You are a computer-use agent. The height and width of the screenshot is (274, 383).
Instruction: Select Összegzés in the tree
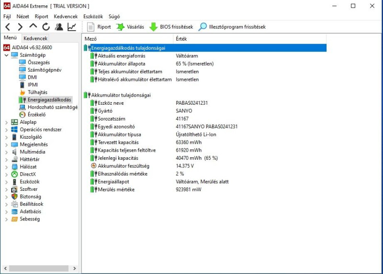click(39, 63)
